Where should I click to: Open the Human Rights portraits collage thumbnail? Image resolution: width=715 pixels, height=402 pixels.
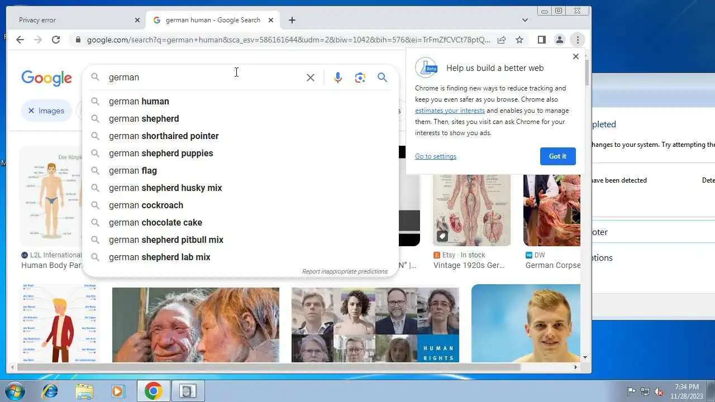click(375, 325)
